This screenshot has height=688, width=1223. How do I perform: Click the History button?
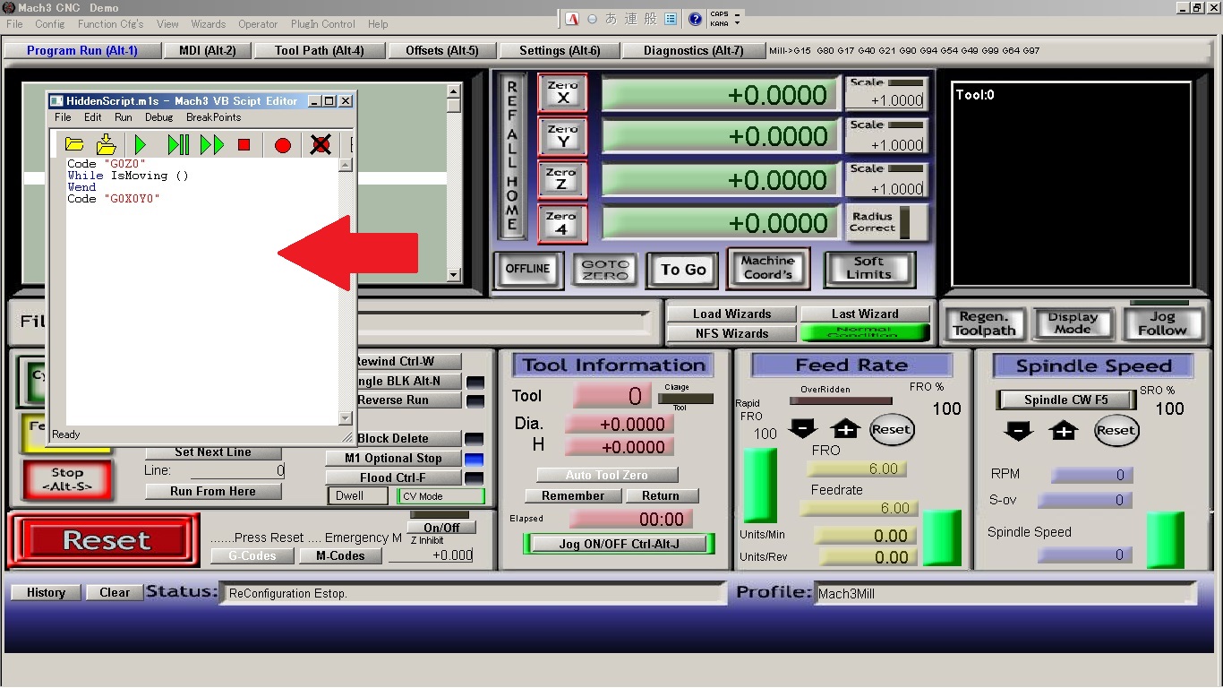click(46, 592)
